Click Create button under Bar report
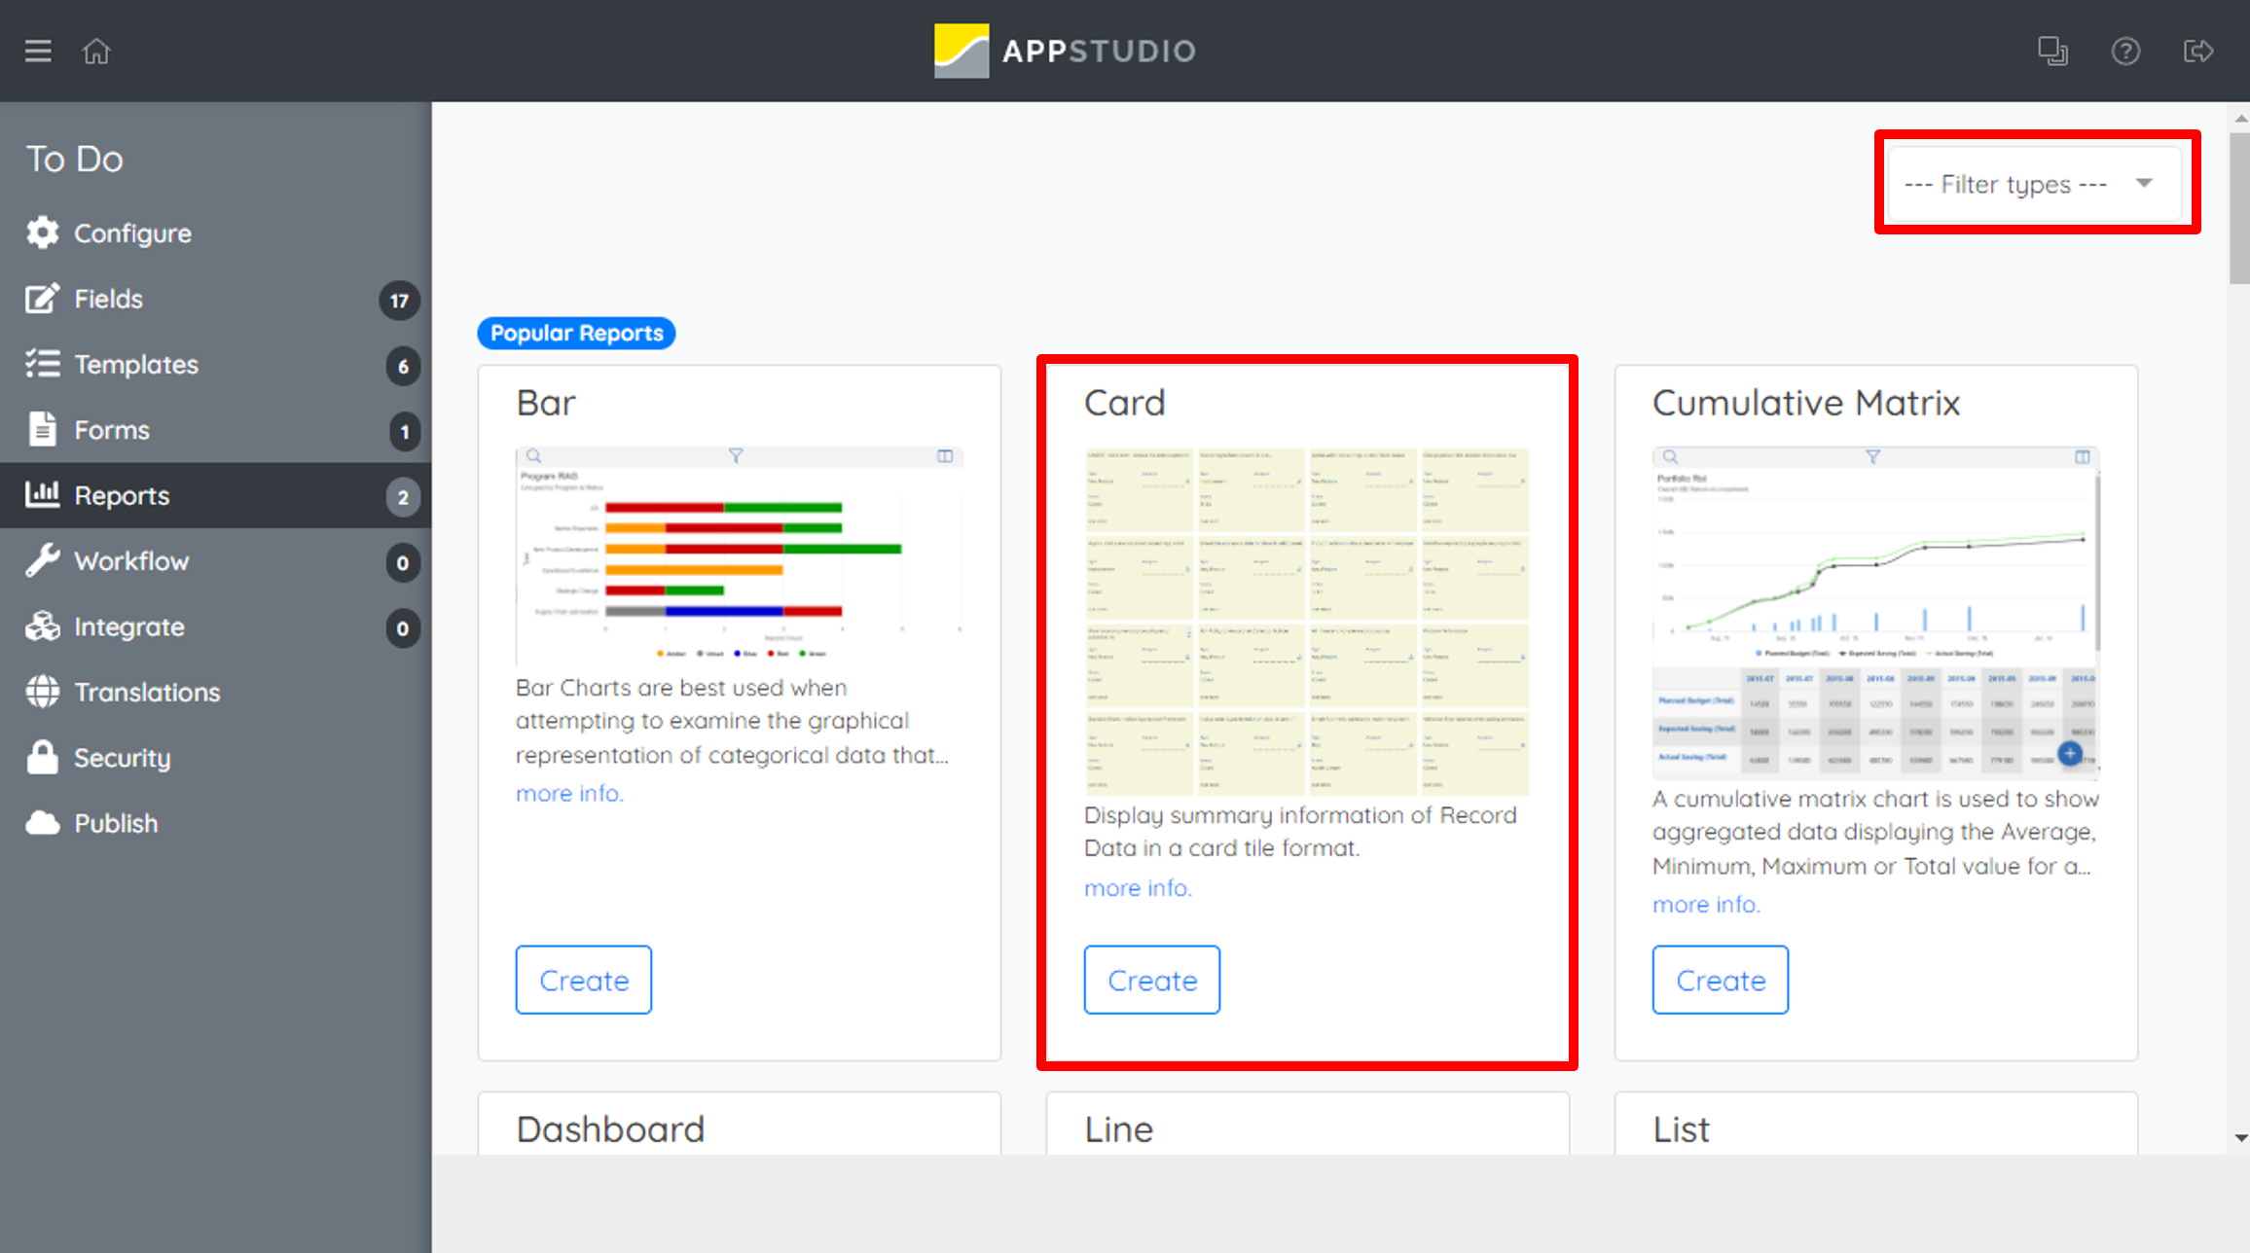Image resolution: width=2250 pixels, height=1253 pixels. click(x=584, y=980)
